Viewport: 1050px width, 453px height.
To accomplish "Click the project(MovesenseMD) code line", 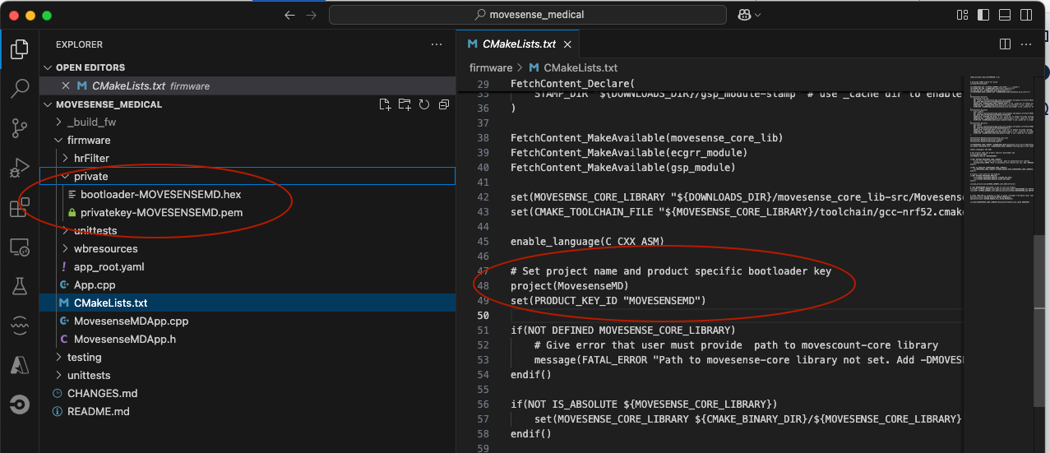I will tap(570, 285).
